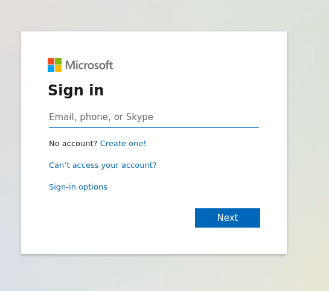Open Can't access your account? link
329x291 pixels.
[103, 165]
